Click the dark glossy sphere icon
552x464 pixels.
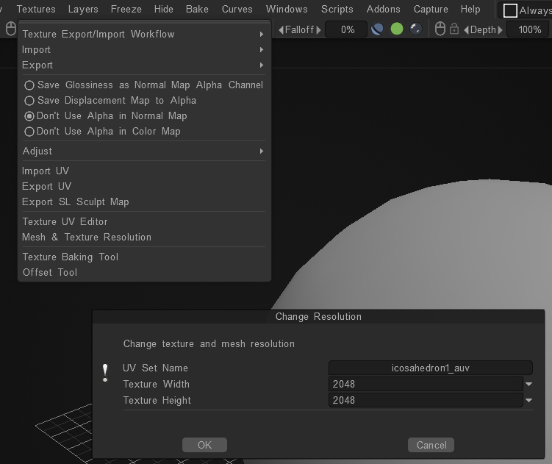click(416, 29)
